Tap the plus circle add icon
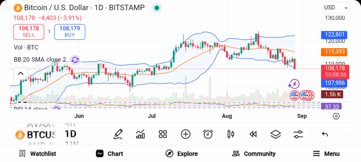This screenshot has height=162, width=361. coord(185,134)
